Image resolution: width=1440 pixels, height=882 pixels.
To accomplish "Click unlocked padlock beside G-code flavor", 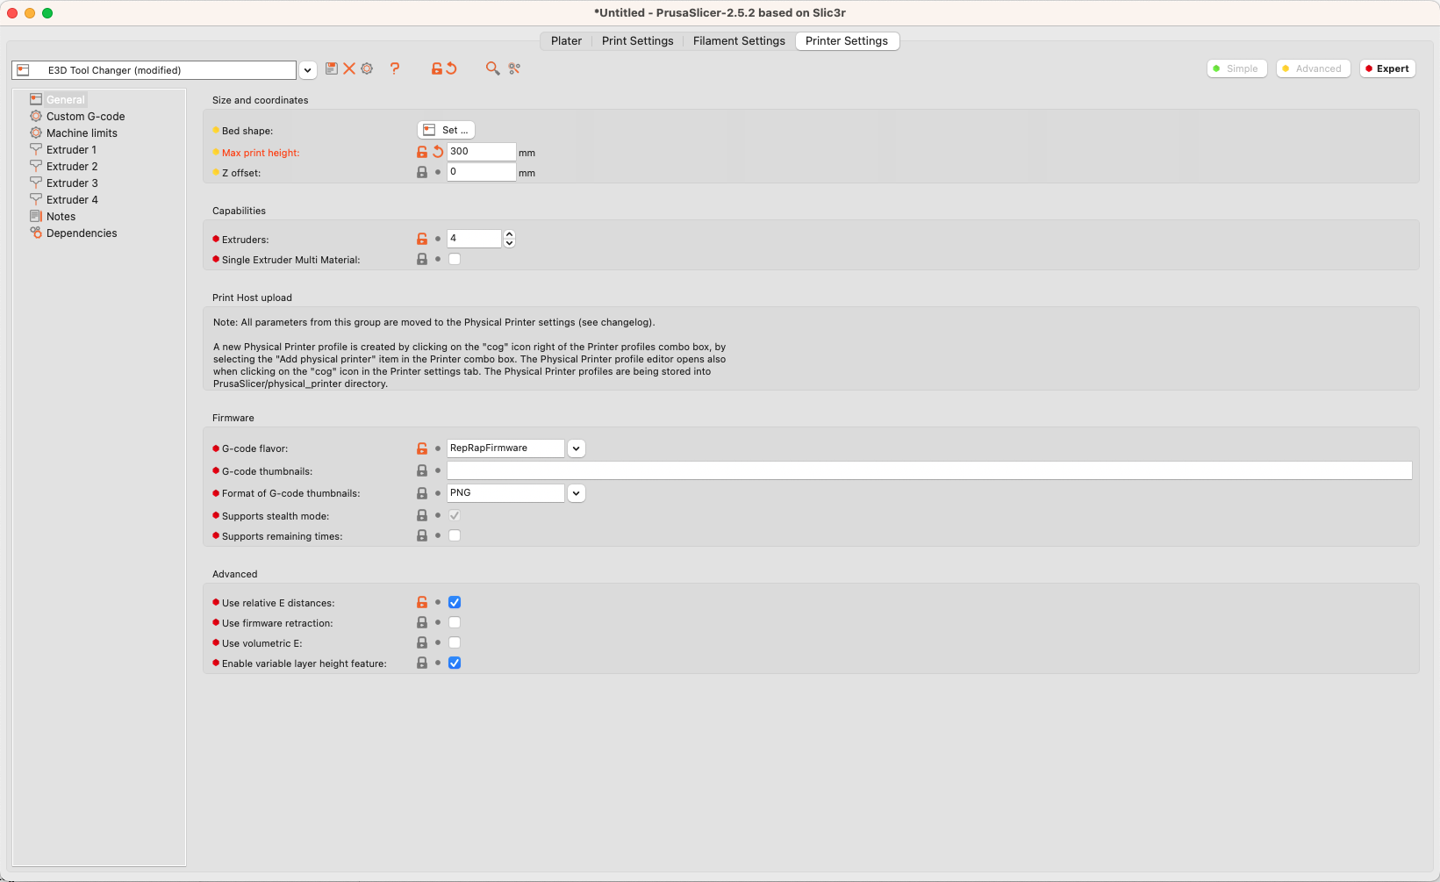I will [x=422, y=448].
